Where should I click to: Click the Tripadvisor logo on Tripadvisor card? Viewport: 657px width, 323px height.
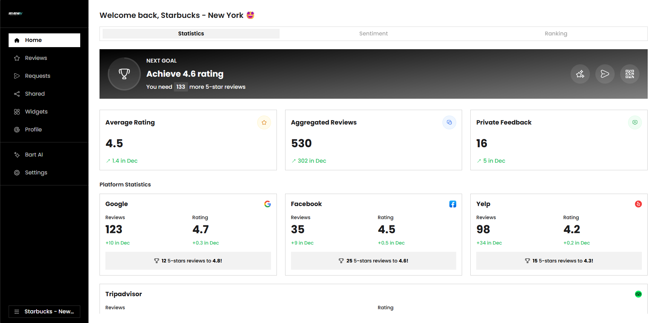638,294
